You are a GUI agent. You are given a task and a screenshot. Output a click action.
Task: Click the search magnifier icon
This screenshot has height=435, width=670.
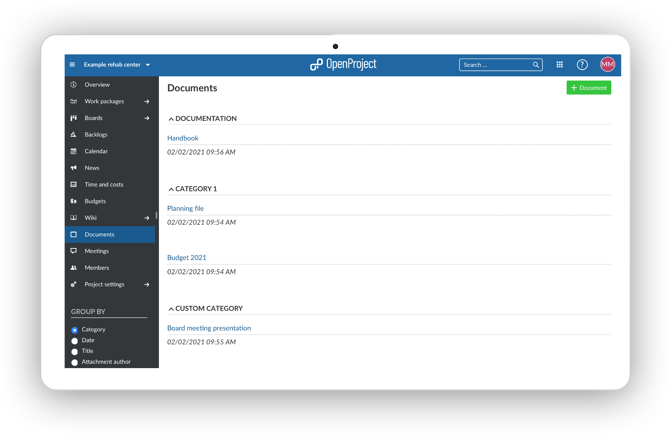[536, 65]
